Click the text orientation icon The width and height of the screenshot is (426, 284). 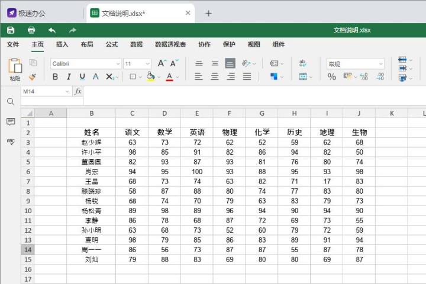pos(246,63)
